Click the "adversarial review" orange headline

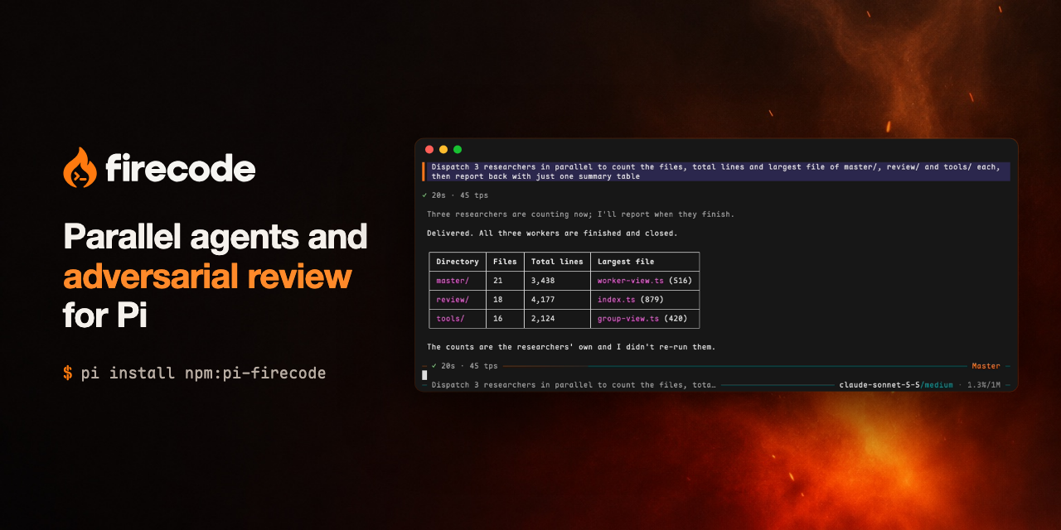207,278
